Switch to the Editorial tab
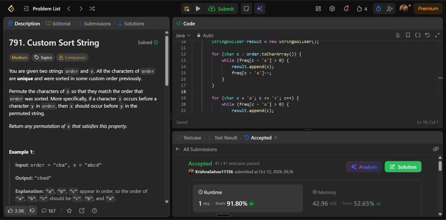 point(58,23)
